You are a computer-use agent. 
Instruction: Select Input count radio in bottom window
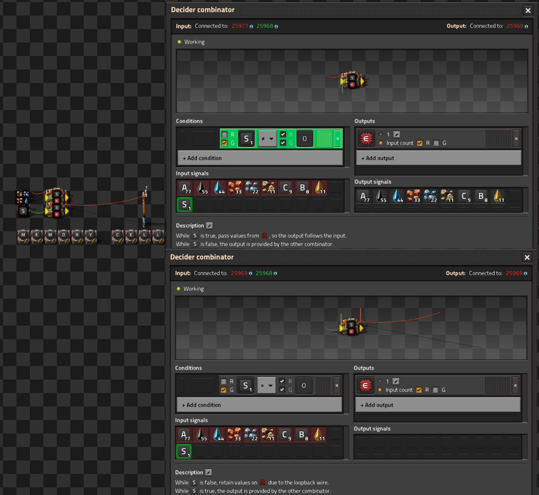(x=380, y=390)
